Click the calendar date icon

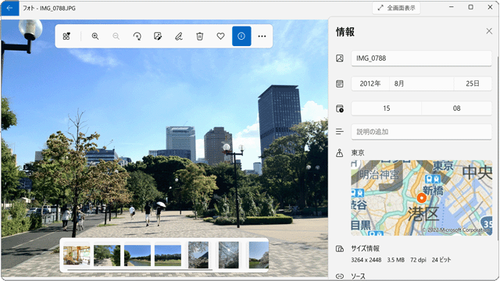tap(340, 84)
